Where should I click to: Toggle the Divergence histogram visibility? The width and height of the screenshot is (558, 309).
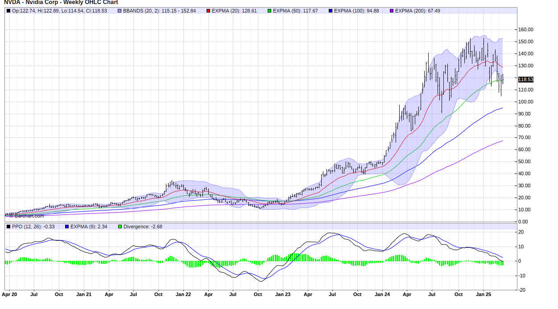[120, 227]
